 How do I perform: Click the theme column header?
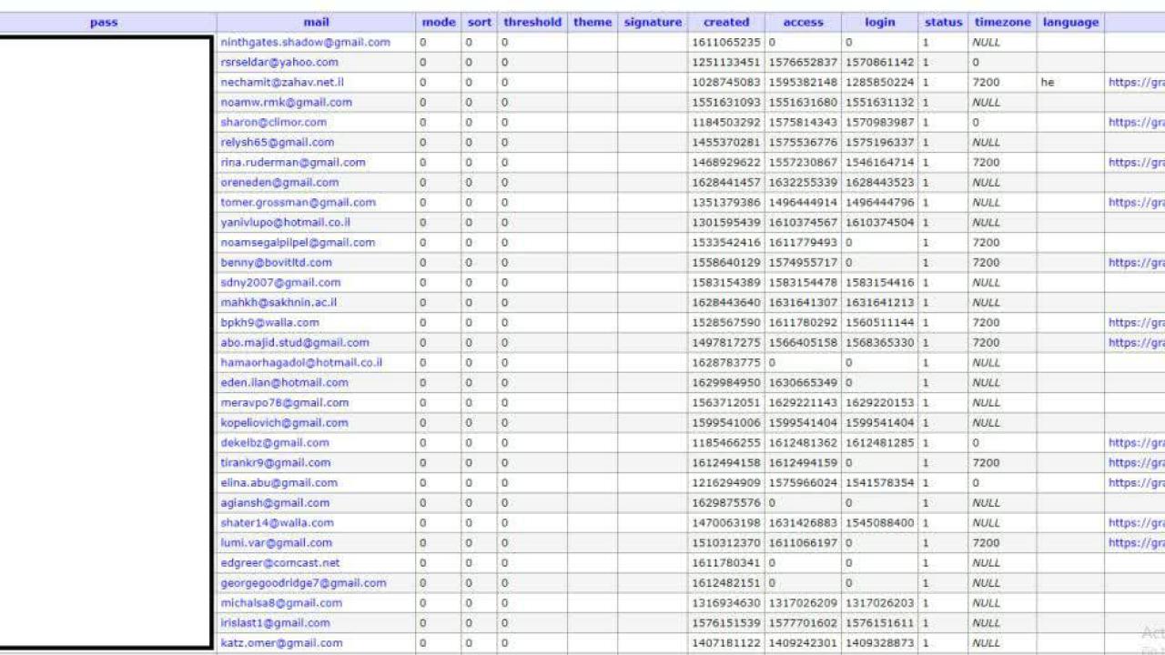click(x=593, y=22)
